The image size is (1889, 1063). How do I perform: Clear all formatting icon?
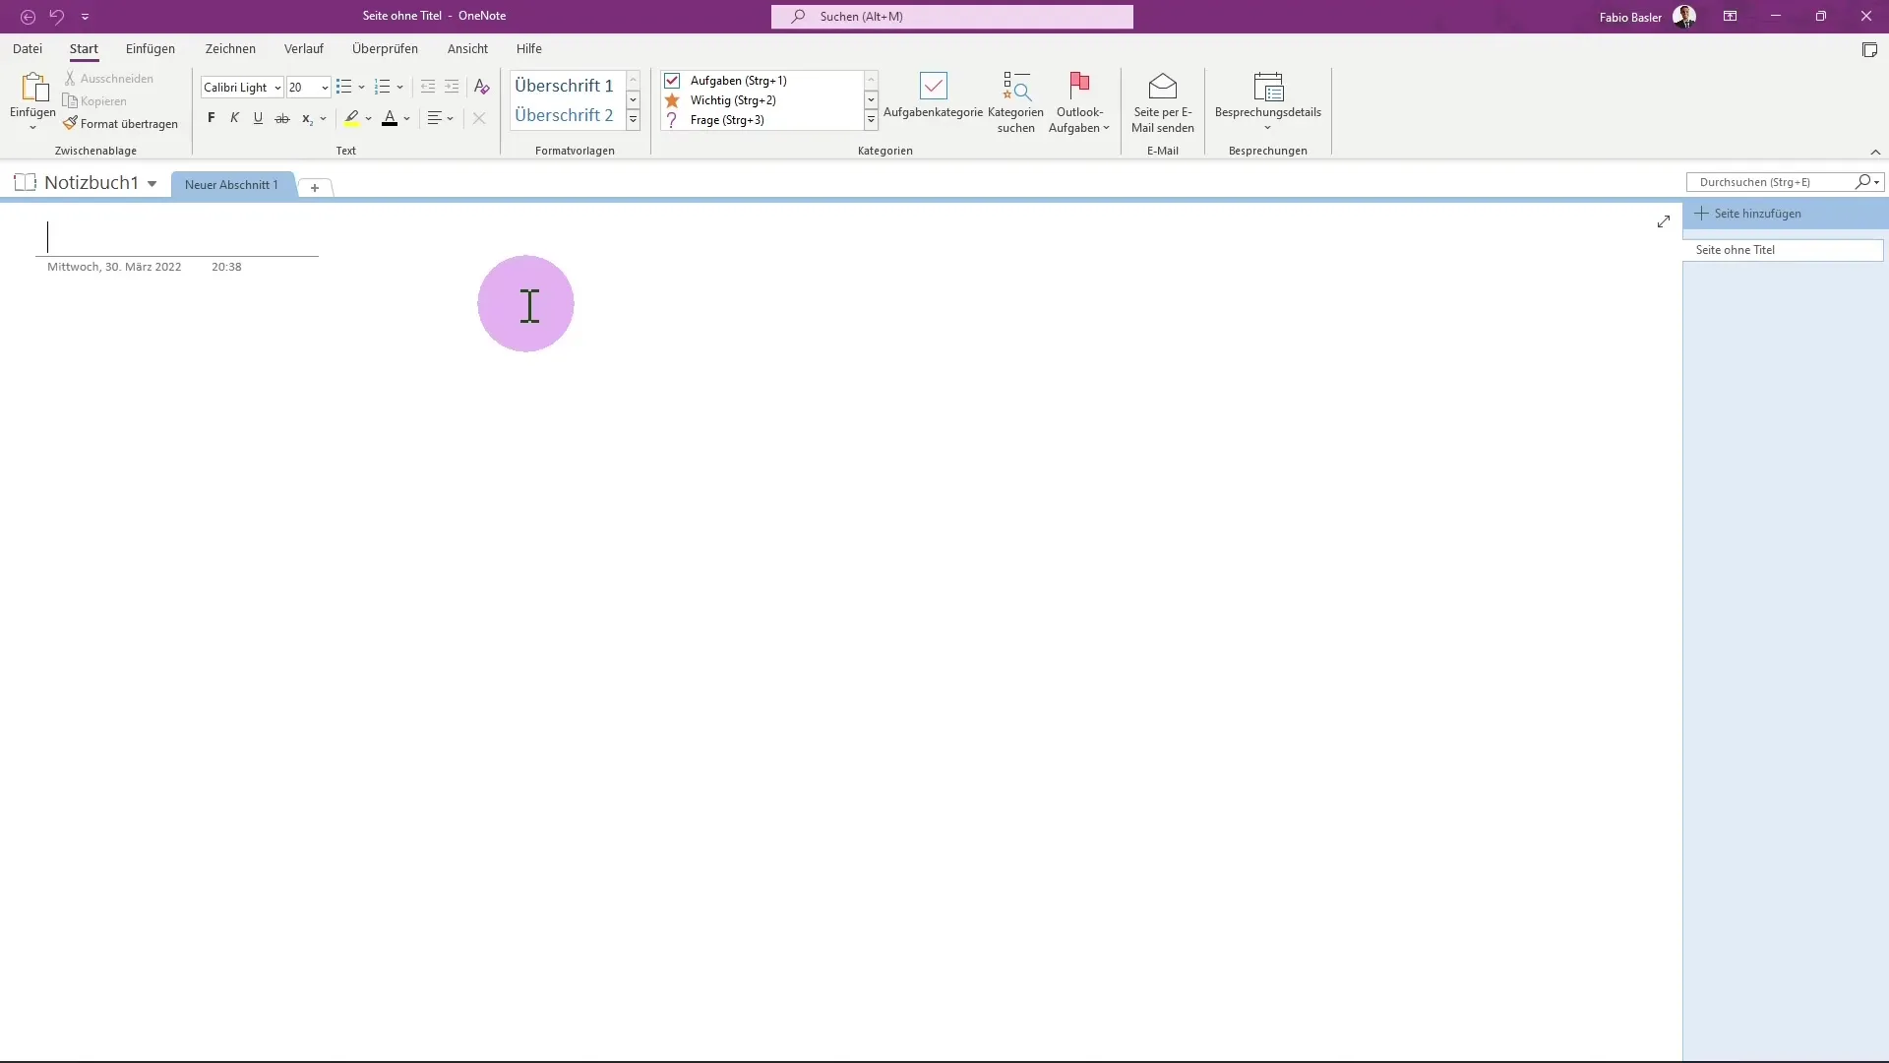click(x=481, y=88)
